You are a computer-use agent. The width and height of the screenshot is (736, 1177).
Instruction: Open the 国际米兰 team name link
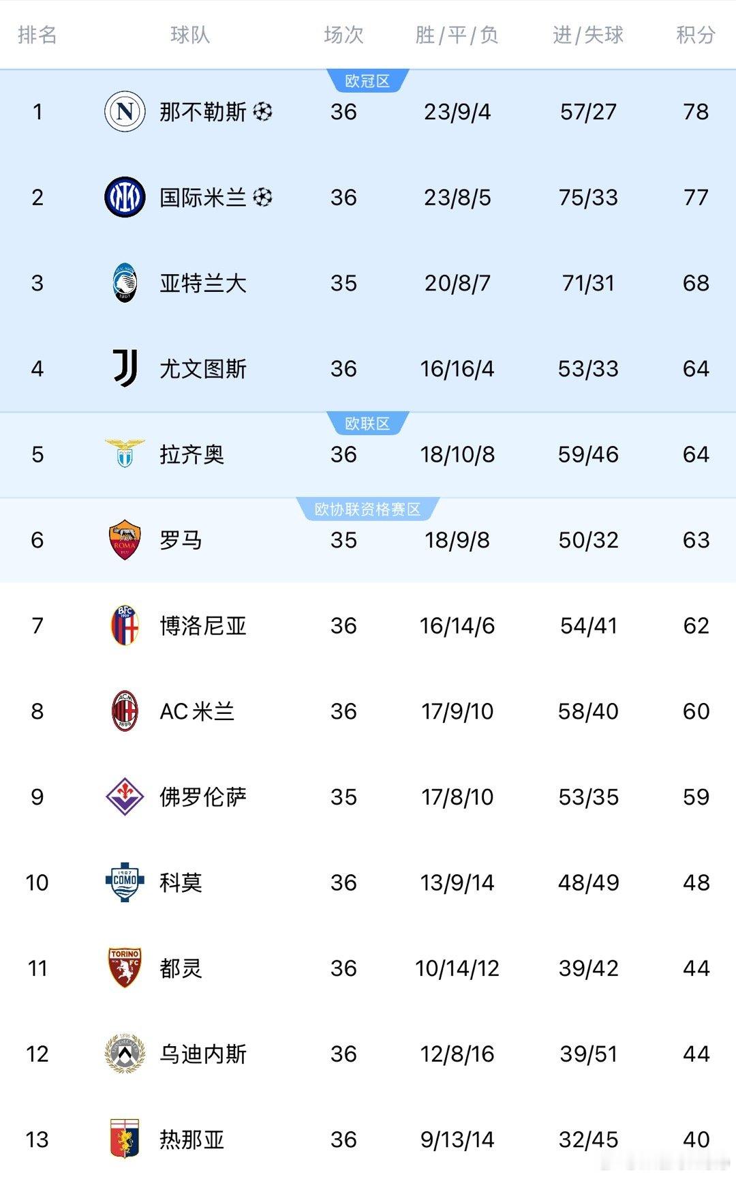(203, 197)
